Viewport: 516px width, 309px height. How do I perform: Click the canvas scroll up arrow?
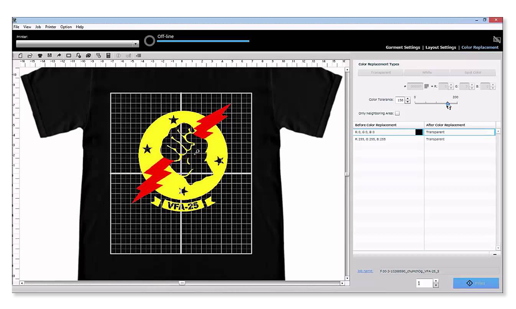tap(347, 70)
